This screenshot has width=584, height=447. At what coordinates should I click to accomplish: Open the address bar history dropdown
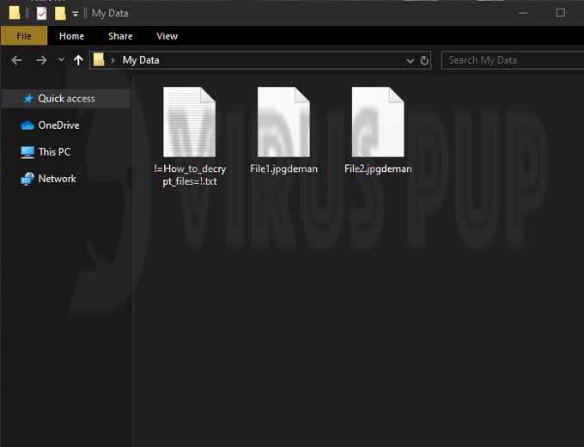[410, 60]
